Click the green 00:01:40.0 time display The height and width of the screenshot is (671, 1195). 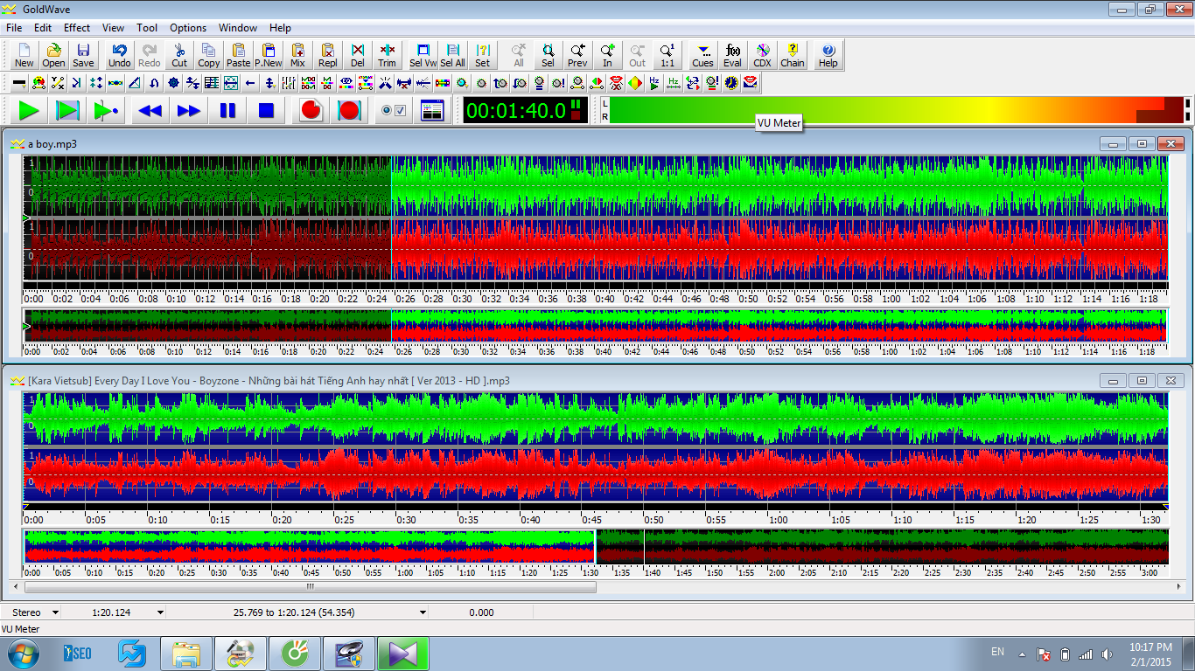526,111
